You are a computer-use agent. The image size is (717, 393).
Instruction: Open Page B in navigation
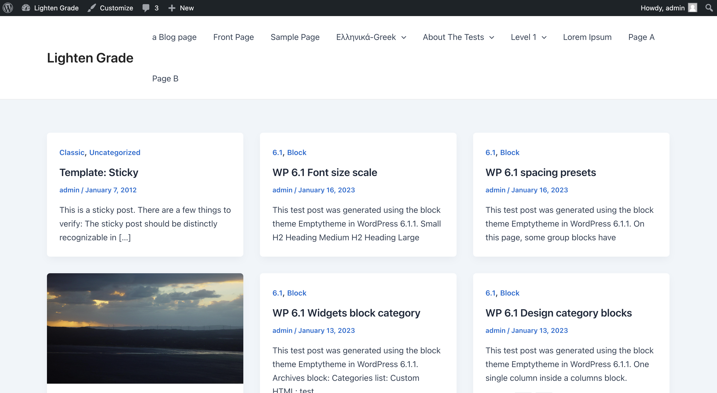point(165,79)
